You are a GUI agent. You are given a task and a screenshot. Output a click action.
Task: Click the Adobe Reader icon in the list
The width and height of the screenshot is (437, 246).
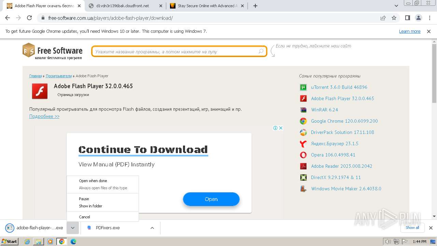303,166
